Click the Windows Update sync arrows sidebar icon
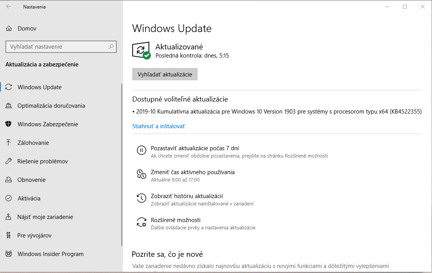 coord(9,87)
